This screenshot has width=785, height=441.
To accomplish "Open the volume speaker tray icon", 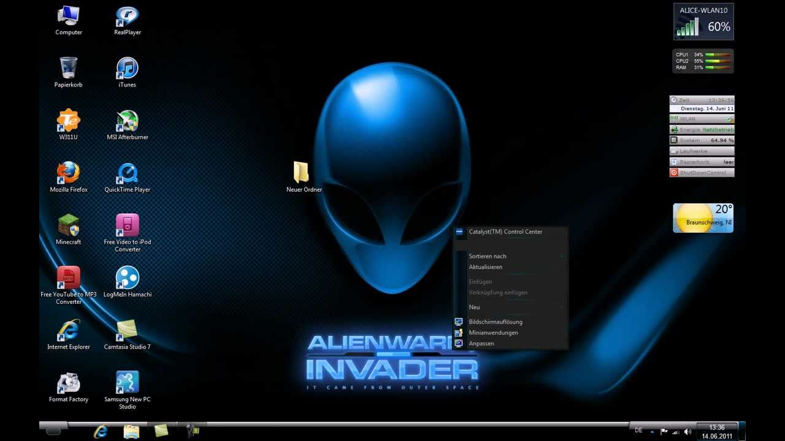I will [x=687, y=432].
